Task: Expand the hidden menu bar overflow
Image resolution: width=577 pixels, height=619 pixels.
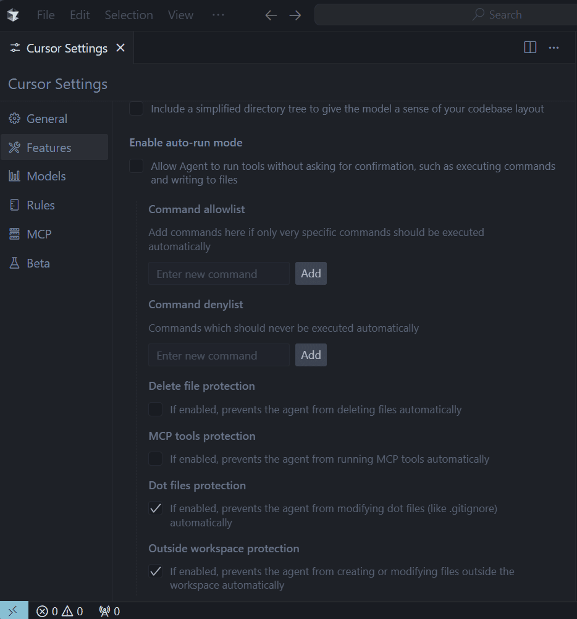Action: [x=218, y=15]
